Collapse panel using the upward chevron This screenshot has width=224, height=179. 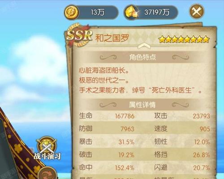point(144,46)
